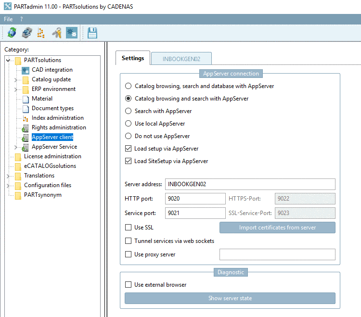
Task: Expand the Translations node
Action: 8,176
